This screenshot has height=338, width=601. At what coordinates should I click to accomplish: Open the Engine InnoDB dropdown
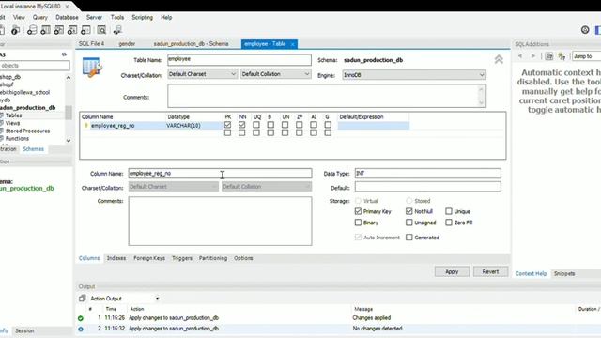coord(414,75)
